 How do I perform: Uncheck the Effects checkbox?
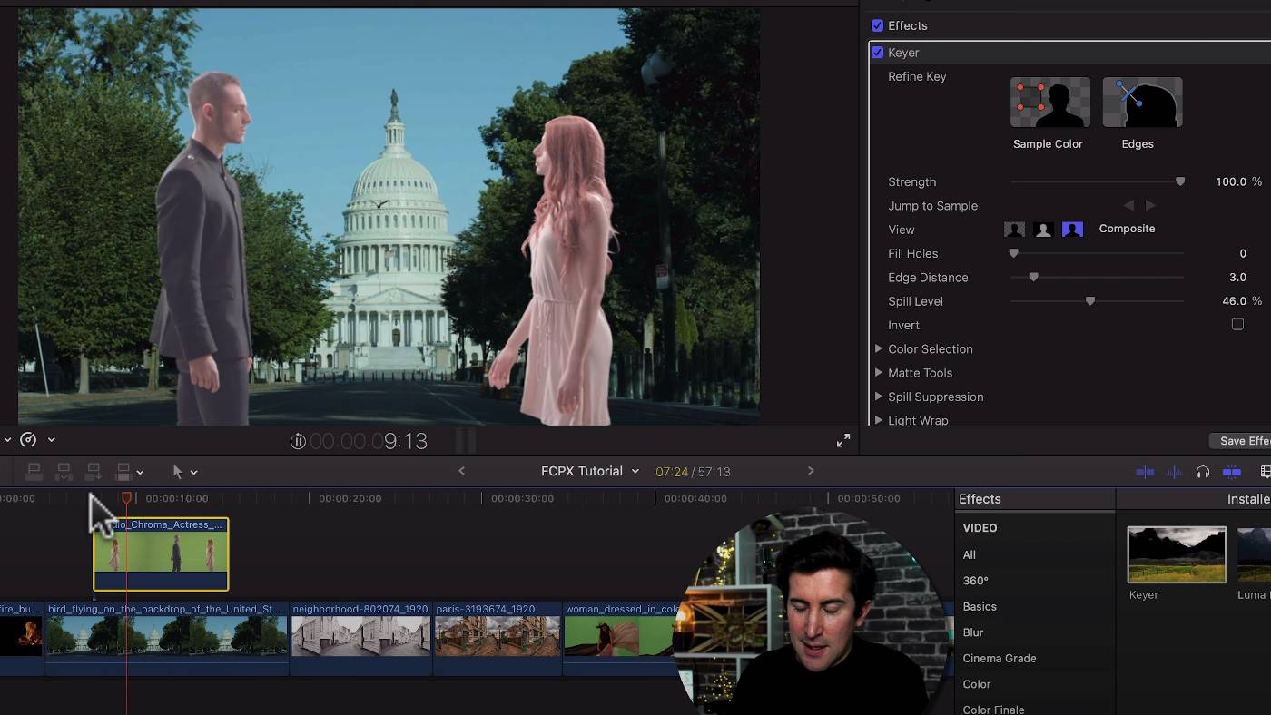tap(877, 25)
